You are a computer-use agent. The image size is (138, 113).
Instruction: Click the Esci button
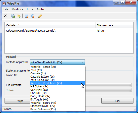117,101
